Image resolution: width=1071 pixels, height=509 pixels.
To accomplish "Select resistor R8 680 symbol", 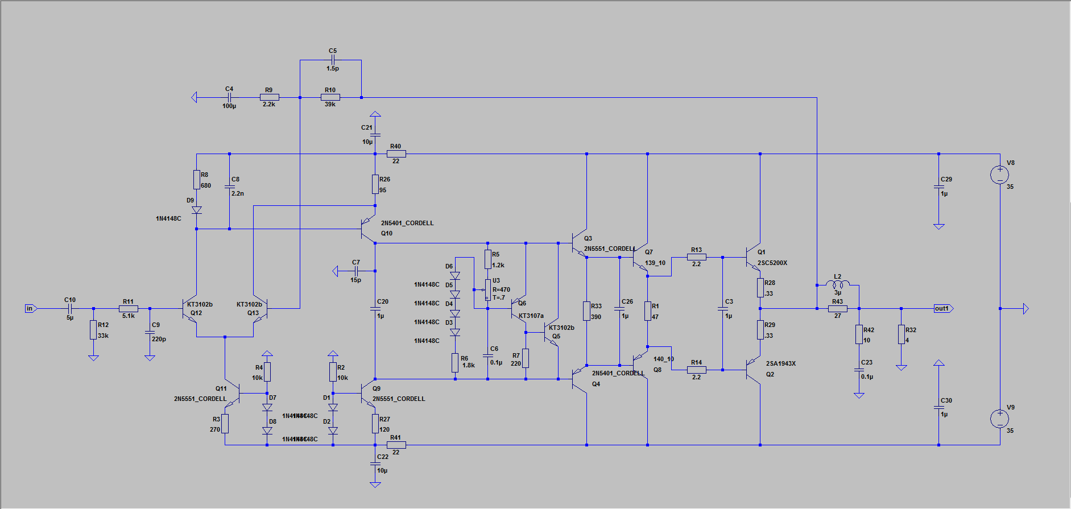I will click(x=197, y=180).
